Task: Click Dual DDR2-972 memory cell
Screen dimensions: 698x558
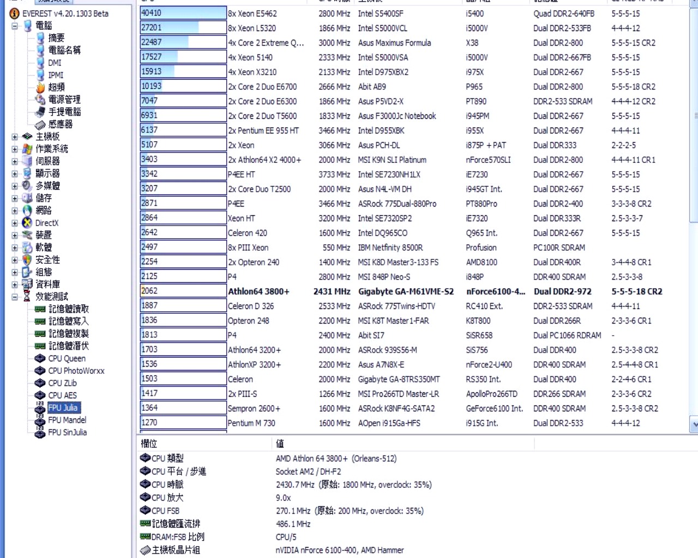Action: pos(562,292)
